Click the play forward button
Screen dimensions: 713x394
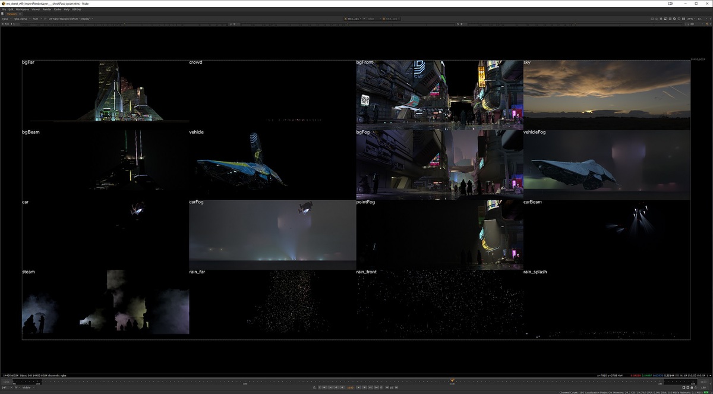point(358,387)
